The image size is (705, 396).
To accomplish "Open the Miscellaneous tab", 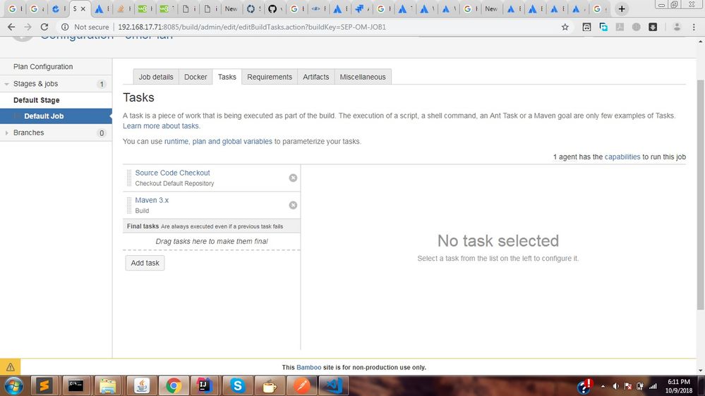I will pyautogui.click(x=363, y=77).
